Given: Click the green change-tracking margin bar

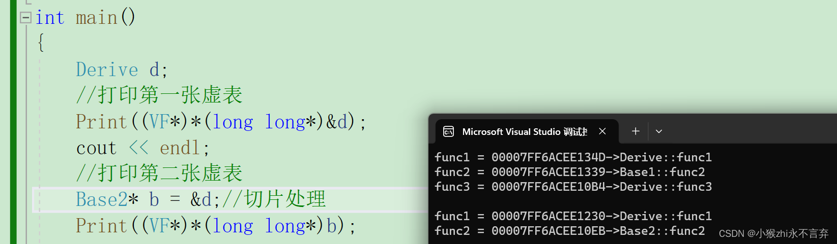Looking at the screenshot, I should coord(13,122).
